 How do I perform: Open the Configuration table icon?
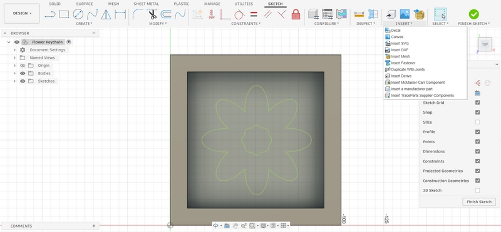(x=328, y=14)
